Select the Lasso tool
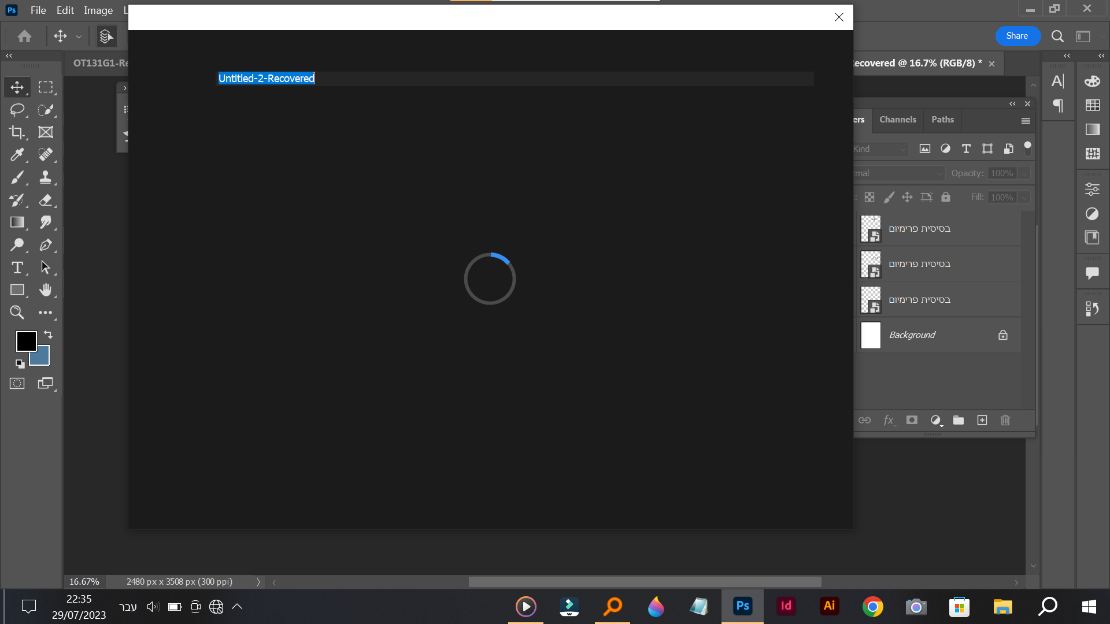Viewport: 1110px width, 624px height. (x=17, y=110)
